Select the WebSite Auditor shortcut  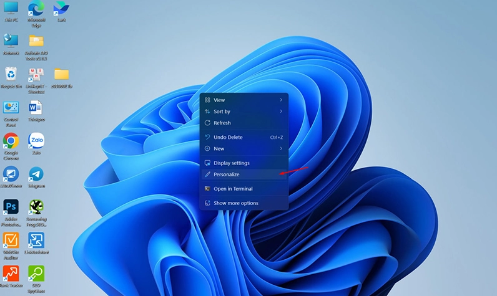coord(11,241)
